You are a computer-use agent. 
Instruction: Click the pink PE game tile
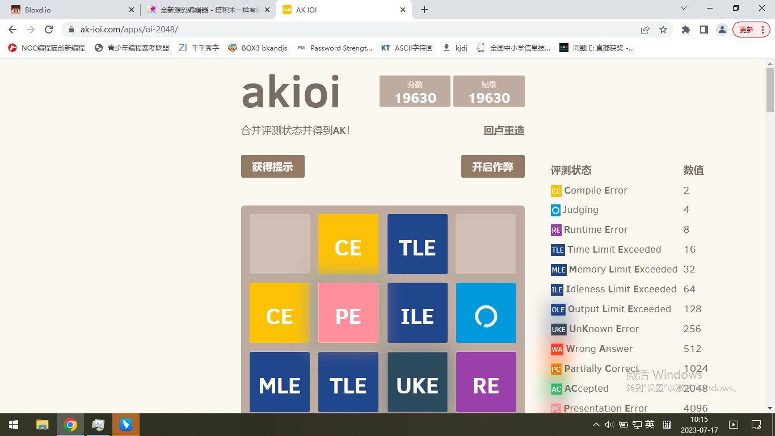(348, 313)
